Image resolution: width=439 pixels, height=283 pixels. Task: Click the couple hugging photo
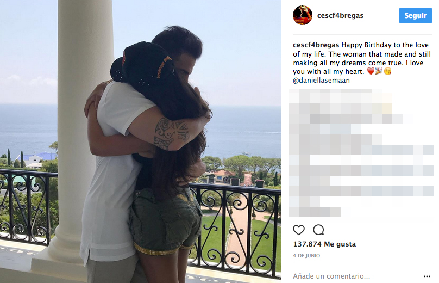pos(141,141)
